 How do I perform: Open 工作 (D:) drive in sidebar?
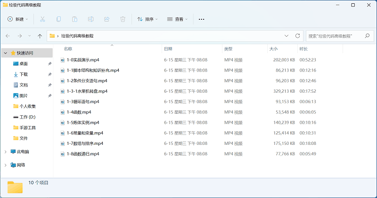pyautogui.click(x=27, y=117)
